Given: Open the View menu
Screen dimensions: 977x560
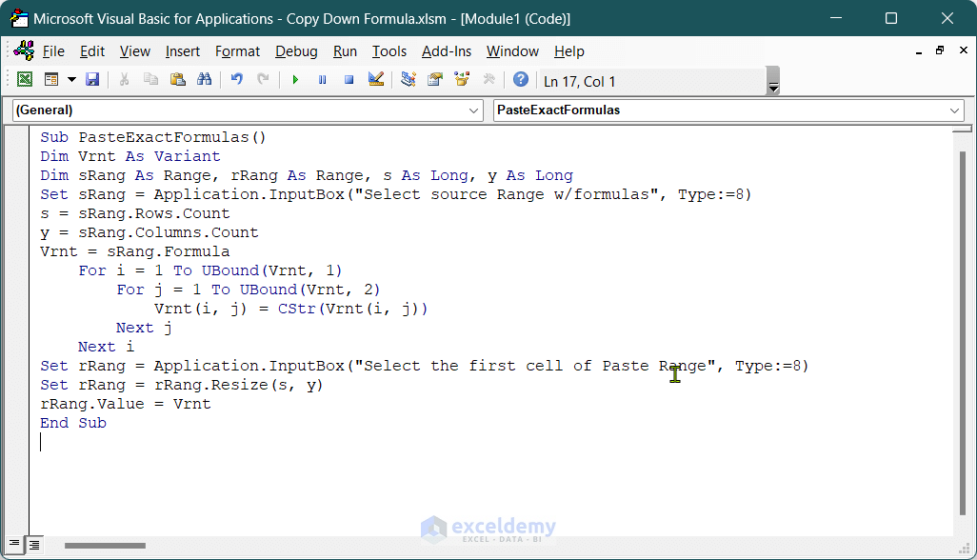Looking at the screenshot, I should click(135, 51).
